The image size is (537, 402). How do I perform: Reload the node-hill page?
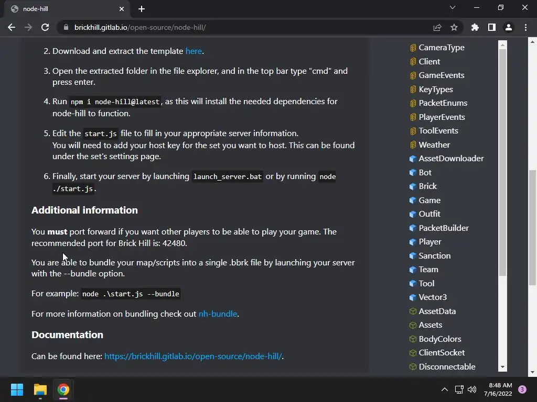coord(45,27)
